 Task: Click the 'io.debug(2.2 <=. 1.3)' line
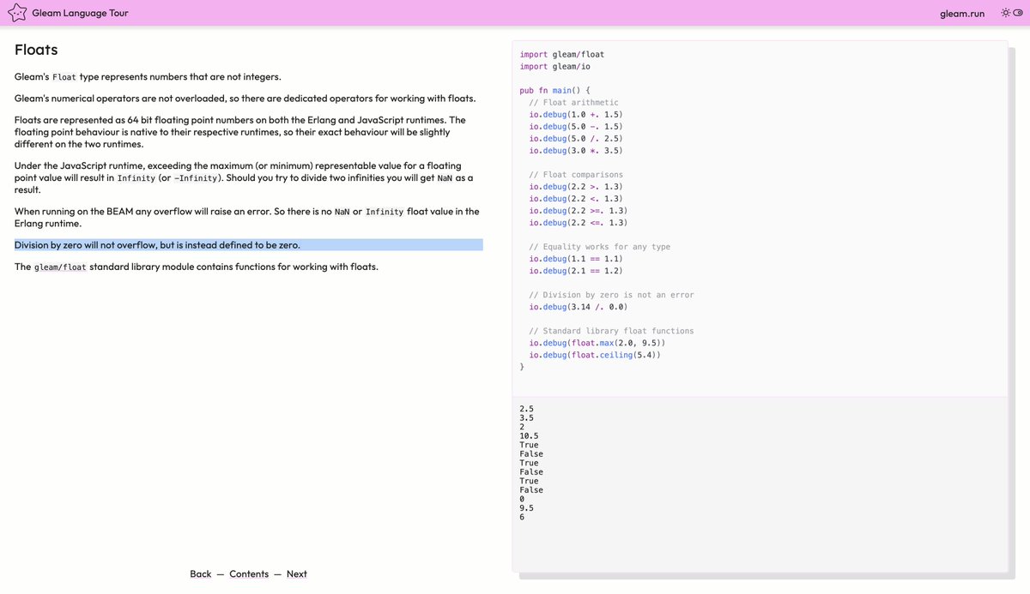[x=579, y=223]
